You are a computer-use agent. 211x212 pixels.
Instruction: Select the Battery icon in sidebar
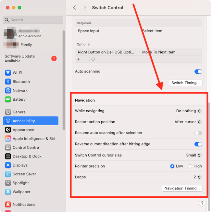(x=8, y=99)
